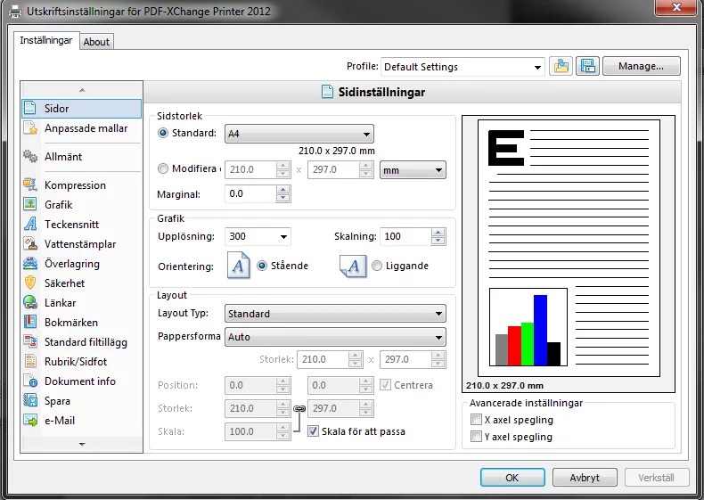Click the Rubrik/Sidfot header-footer icon
704x500 pixels.
[x=30, y=361]
